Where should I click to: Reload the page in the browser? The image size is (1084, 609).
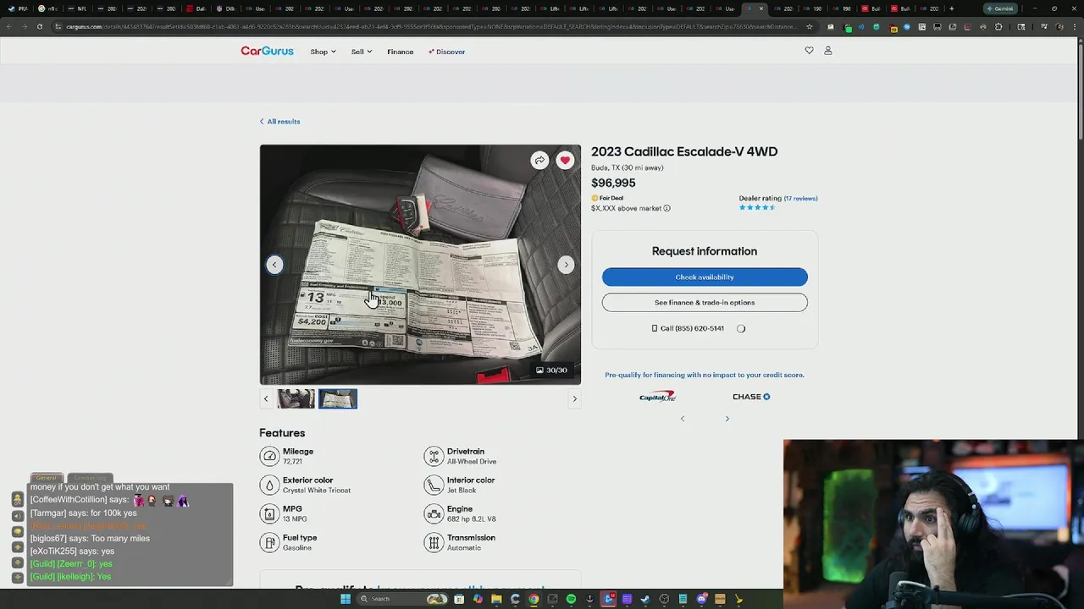click(39, 26)
